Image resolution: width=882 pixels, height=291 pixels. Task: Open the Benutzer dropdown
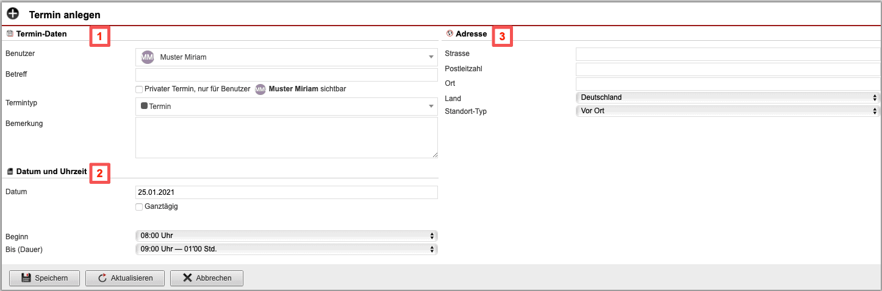click(x=286, y=57)
